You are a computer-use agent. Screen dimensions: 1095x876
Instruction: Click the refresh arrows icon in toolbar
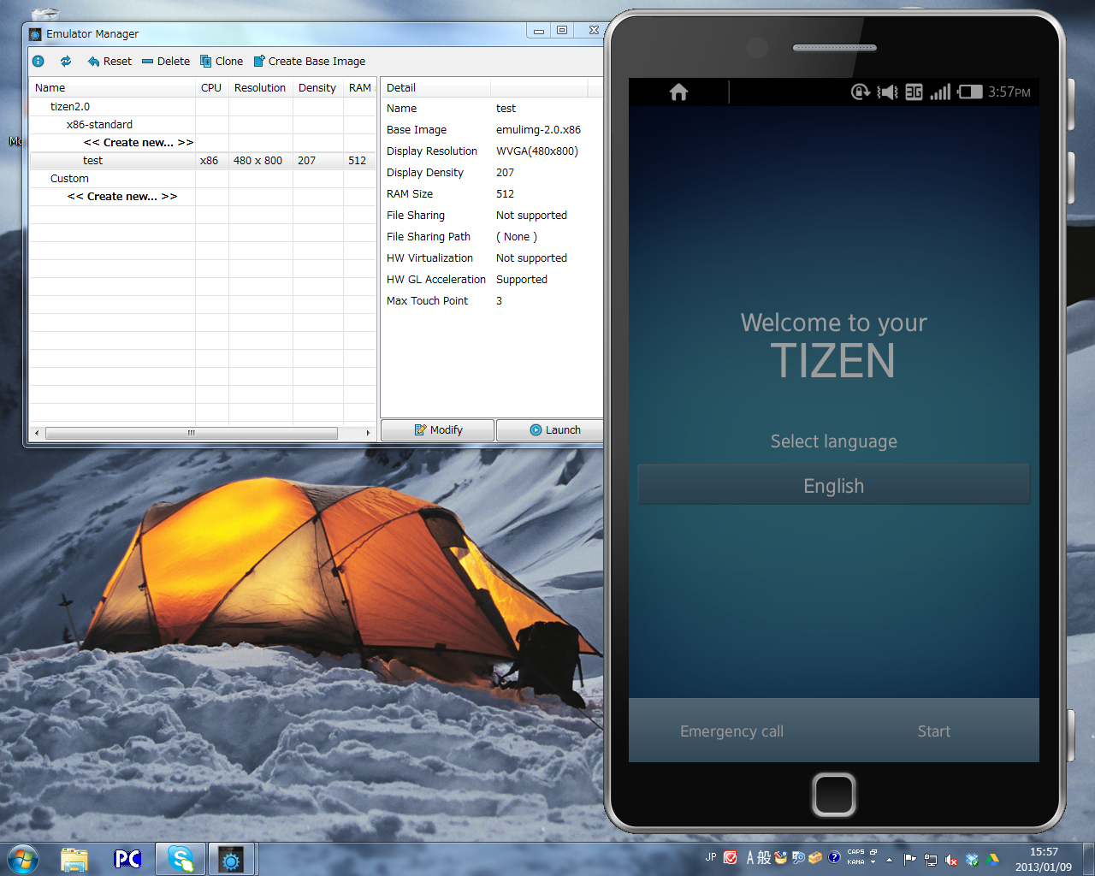(x=66, y=61)
